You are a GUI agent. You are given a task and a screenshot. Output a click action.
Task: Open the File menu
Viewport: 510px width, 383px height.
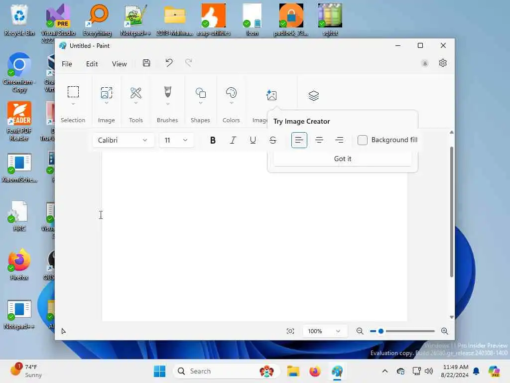pos(67,64)
